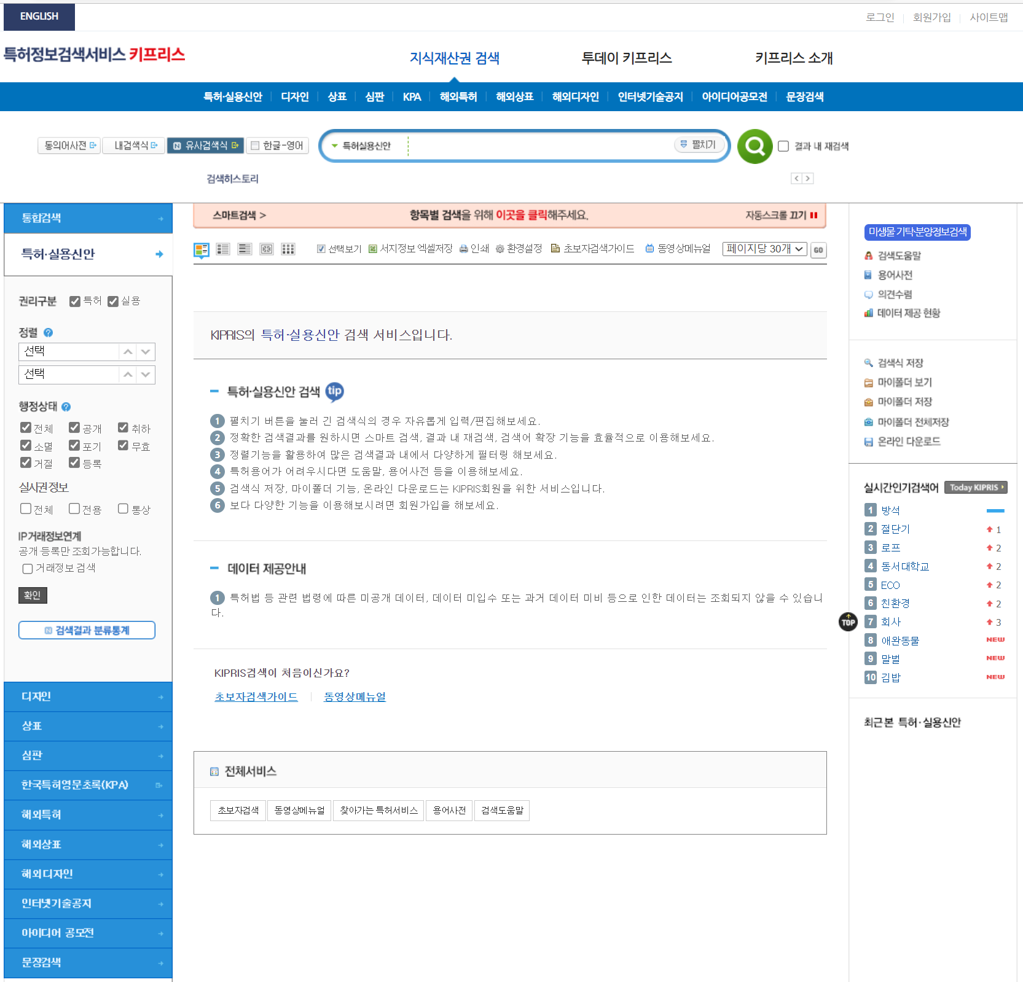Click the tip bubble icon
Viewport: 1023px width, 982px height.
click(x=334, y=391)
